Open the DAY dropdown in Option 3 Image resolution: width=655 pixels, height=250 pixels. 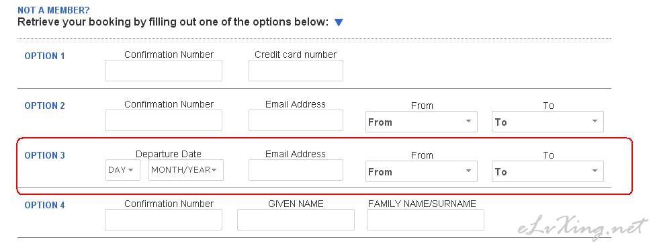click(123, 170)
